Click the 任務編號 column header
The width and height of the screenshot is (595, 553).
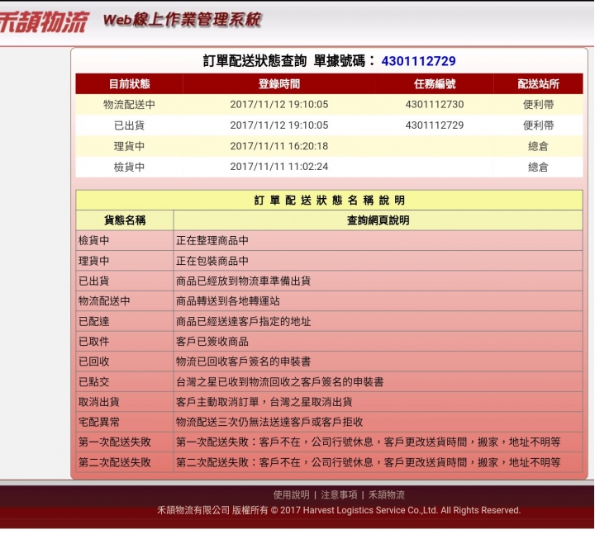(x=435, y=83)
